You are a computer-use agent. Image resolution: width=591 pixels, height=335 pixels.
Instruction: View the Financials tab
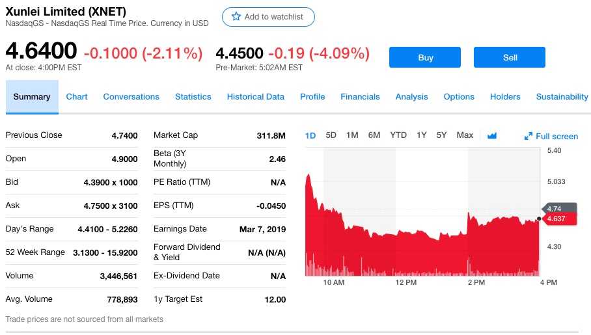(360, 96)
